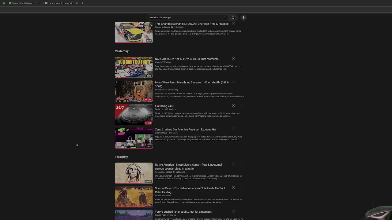Remove 'This Changes Everything' video from history
The width and height of the screenshot is (392, 220).
(233, 24)
